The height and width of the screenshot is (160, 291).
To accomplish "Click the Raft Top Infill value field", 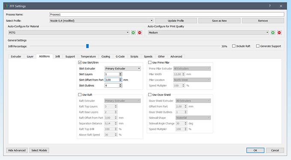I will 109,129.
